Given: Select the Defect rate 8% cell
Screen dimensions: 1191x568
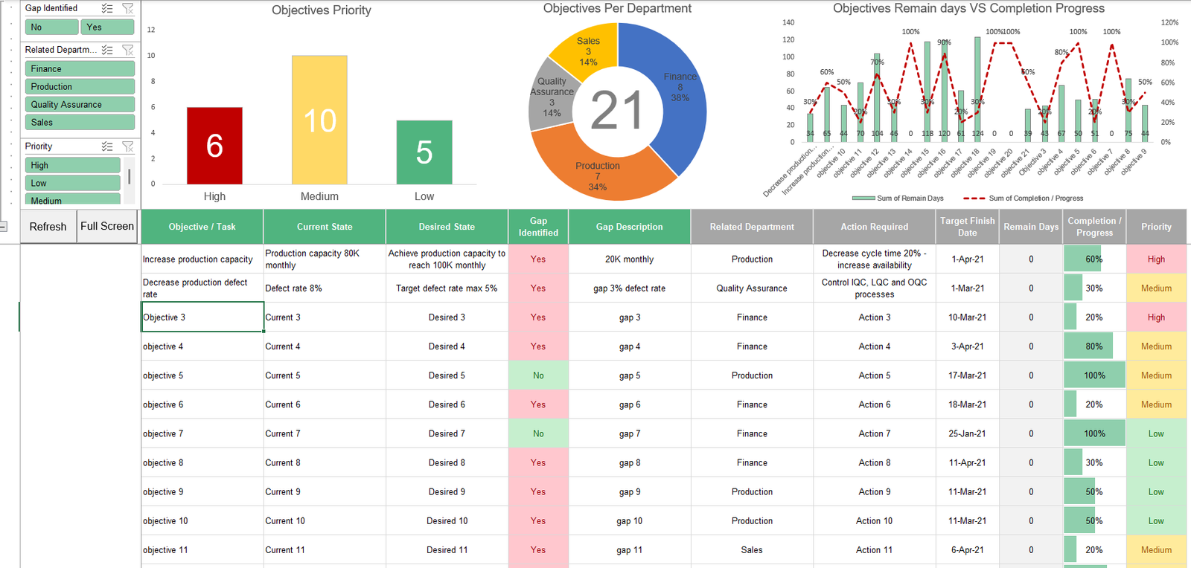Looking at the screenshot, I should tap(325, 288).
